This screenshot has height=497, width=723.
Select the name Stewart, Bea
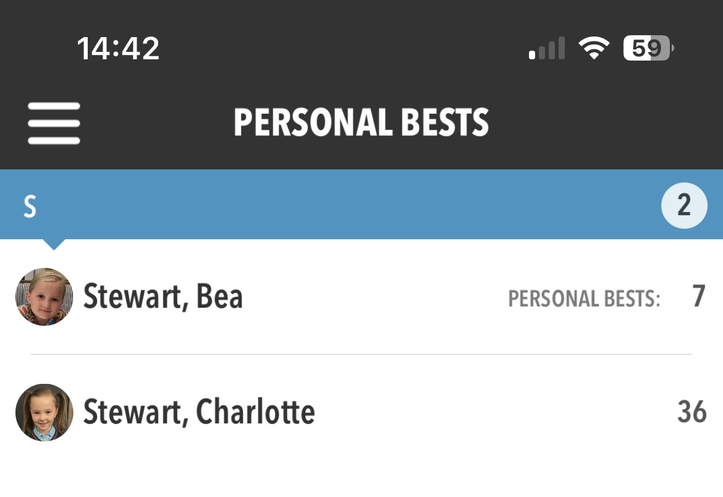click(163, 297)
